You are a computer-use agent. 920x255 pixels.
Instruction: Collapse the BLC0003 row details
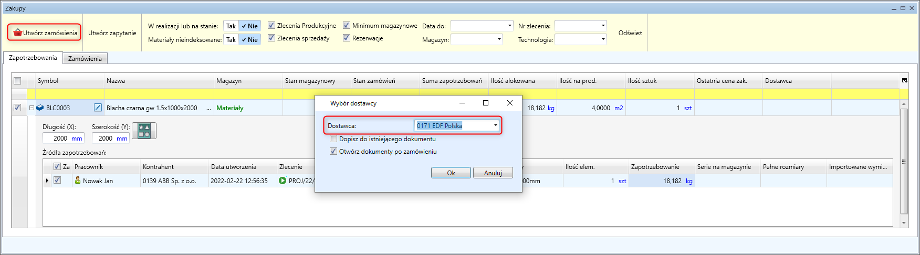click(x=32, y=108)
